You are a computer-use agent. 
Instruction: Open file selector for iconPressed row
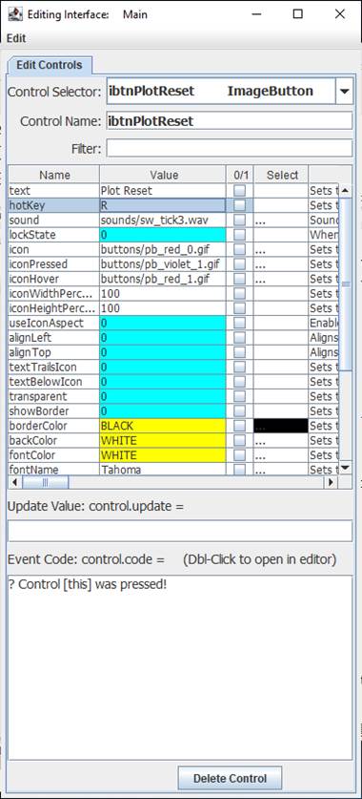281,264
